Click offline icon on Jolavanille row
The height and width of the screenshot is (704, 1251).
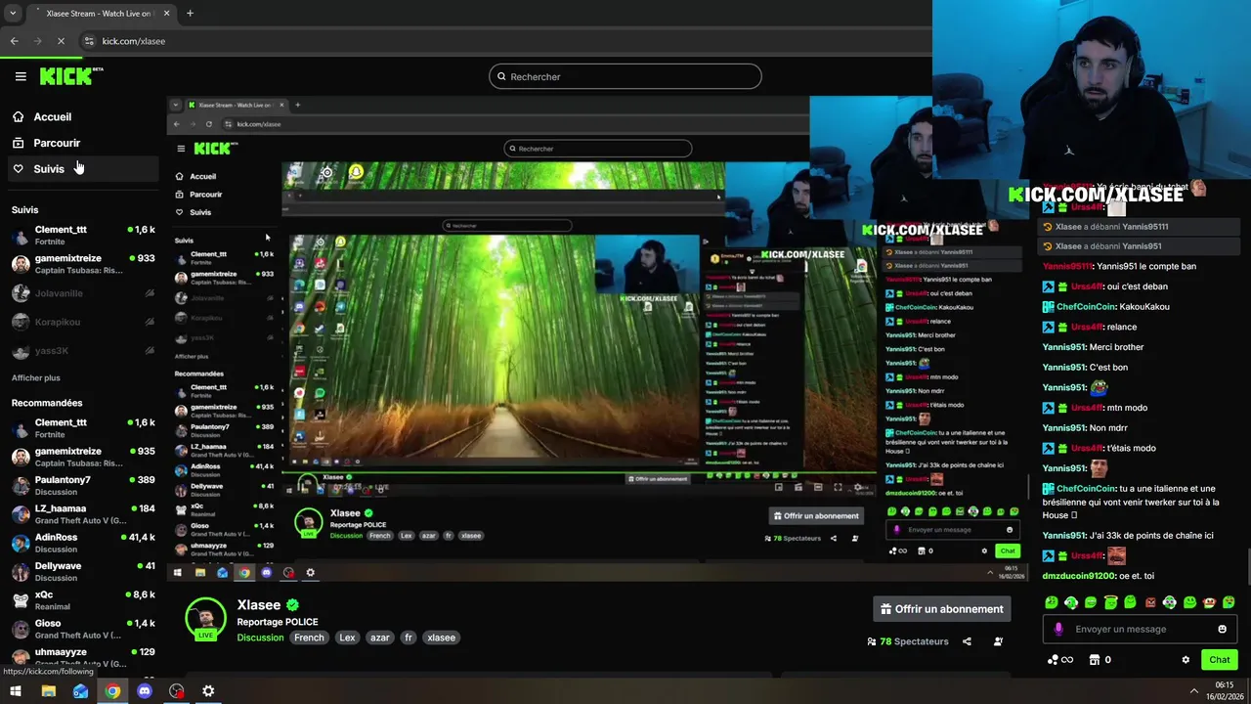150,293
